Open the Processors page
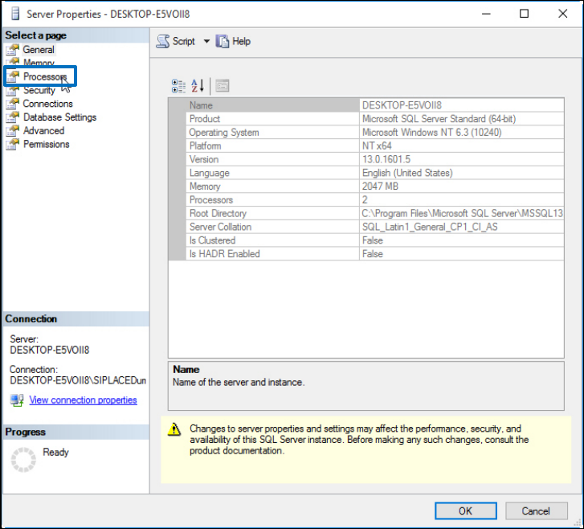Viewport: 584px width, 529px height. [x=45, y=76]
